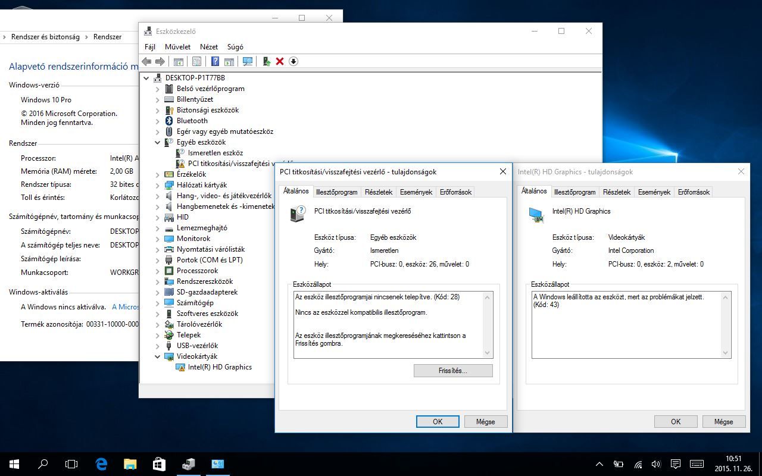Select the USB-vezérlők category icon
The height and width of the screenshot is (476, 762).
click(x=169, y=346)
